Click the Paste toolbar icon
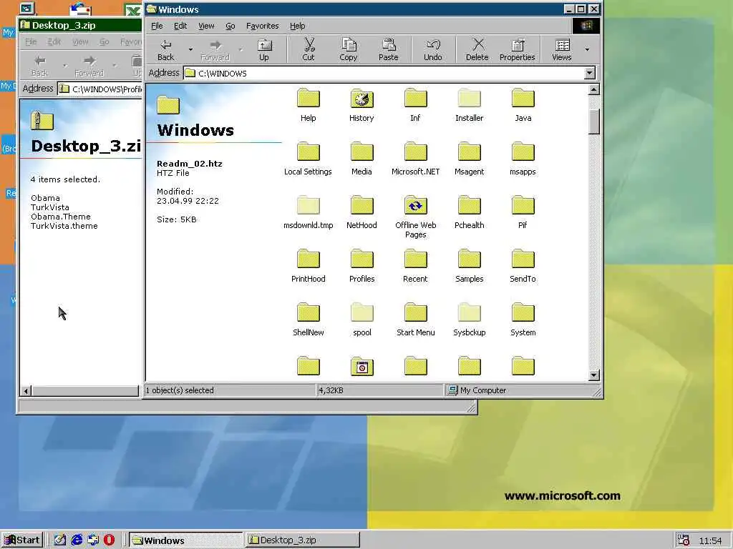Image resolution: width=733 pixels, height=549 pixels. pyautogui.click(x=388, y=50)
